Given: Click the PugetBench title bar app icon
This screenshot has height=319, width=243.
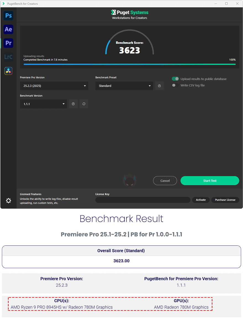Looking at the screenshot, I should [4, 4].
